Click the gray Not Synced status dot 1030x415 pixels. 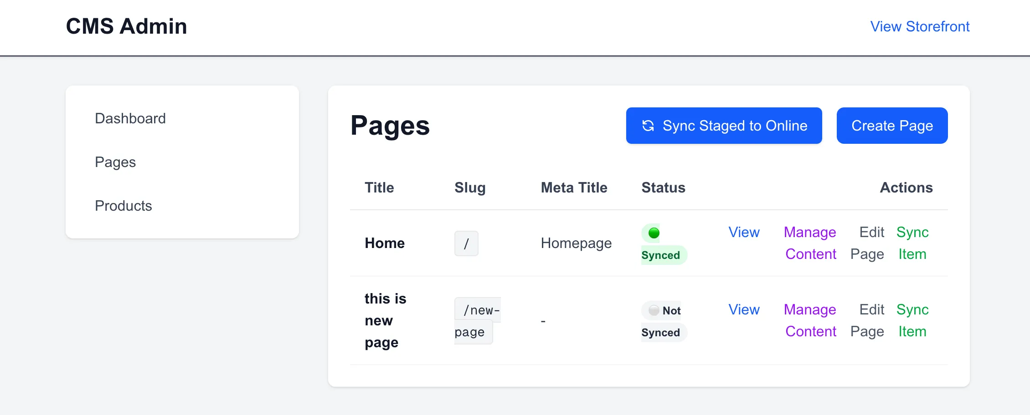[x=654, y=310]
